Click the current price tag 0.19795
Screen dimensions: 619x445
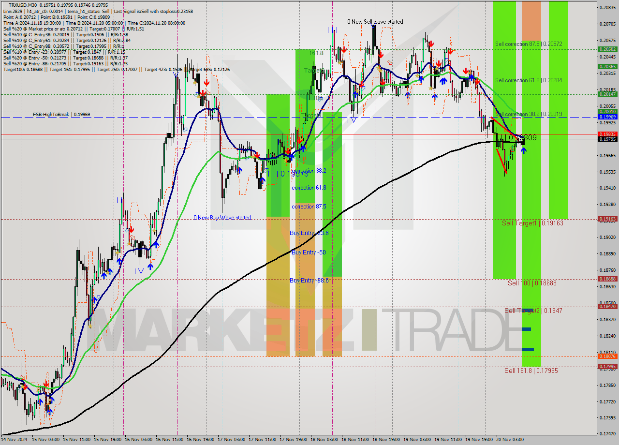[x=607, y=139]
